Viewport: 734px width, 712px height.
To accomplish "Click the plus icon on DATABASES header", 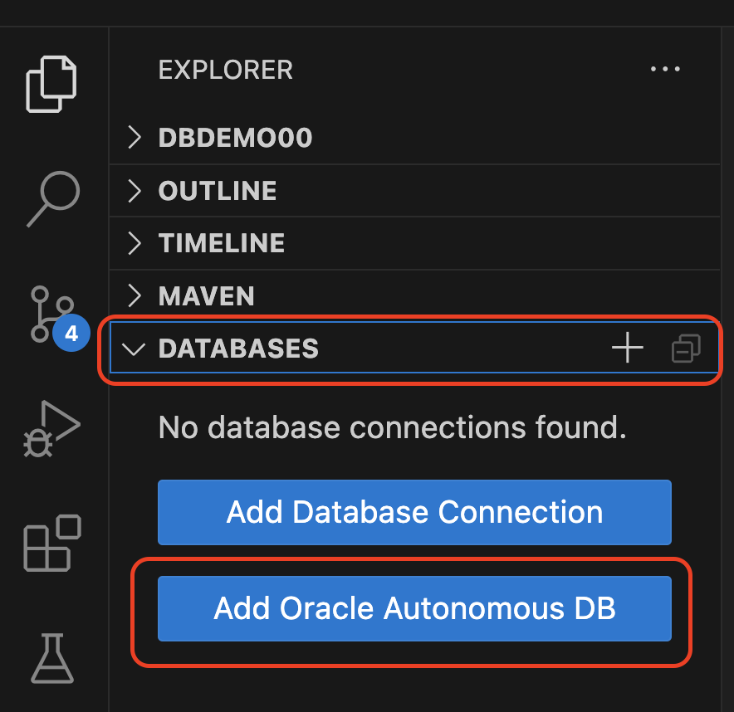I will click(627, 348).
